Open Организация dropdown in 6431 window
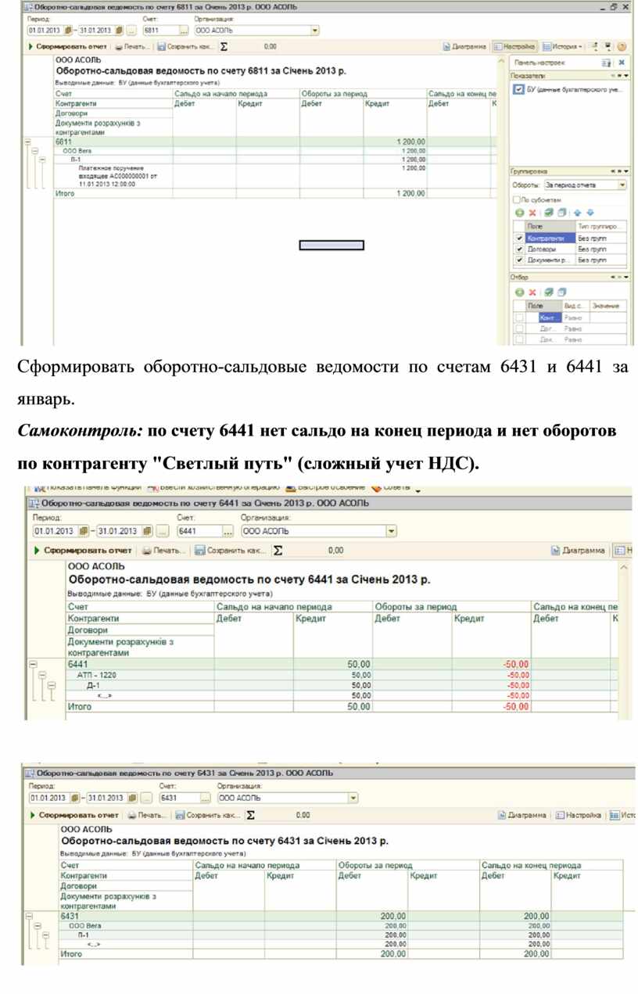This screenshot has width=638, height=994. pyautogui.click(x=353, y=798)
